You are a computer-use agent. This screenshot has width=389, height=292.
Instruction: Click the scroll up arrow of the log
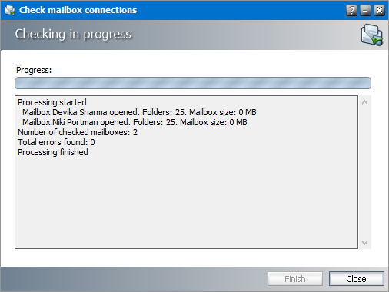tap(365, 103)
